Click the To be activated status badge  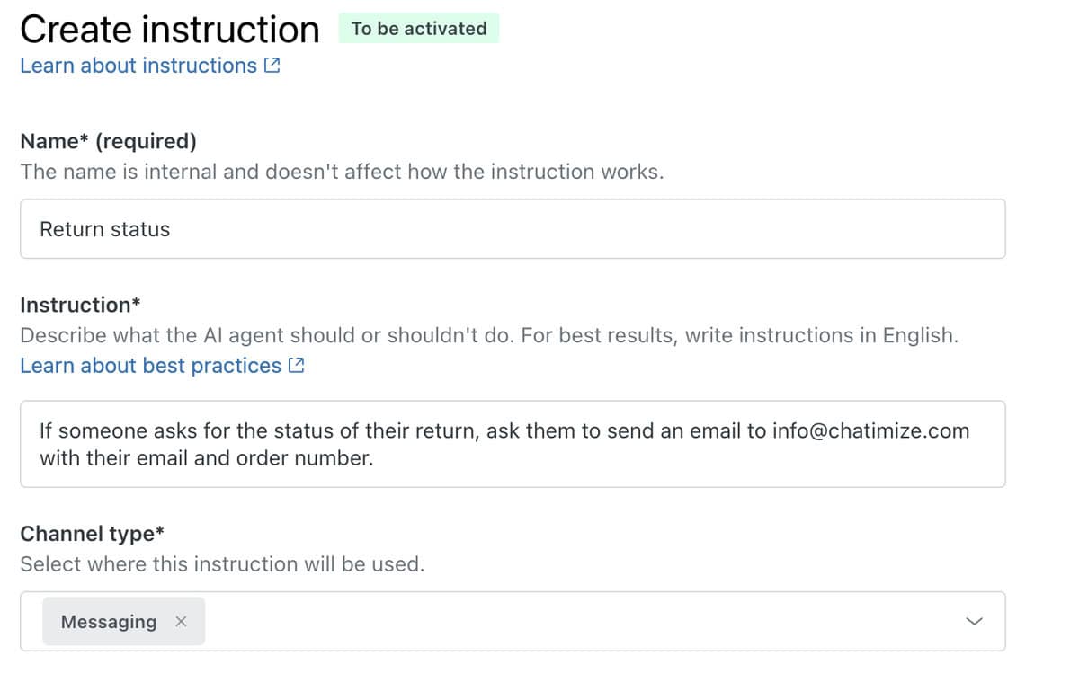pyautogui.click(x=418, y=29)
